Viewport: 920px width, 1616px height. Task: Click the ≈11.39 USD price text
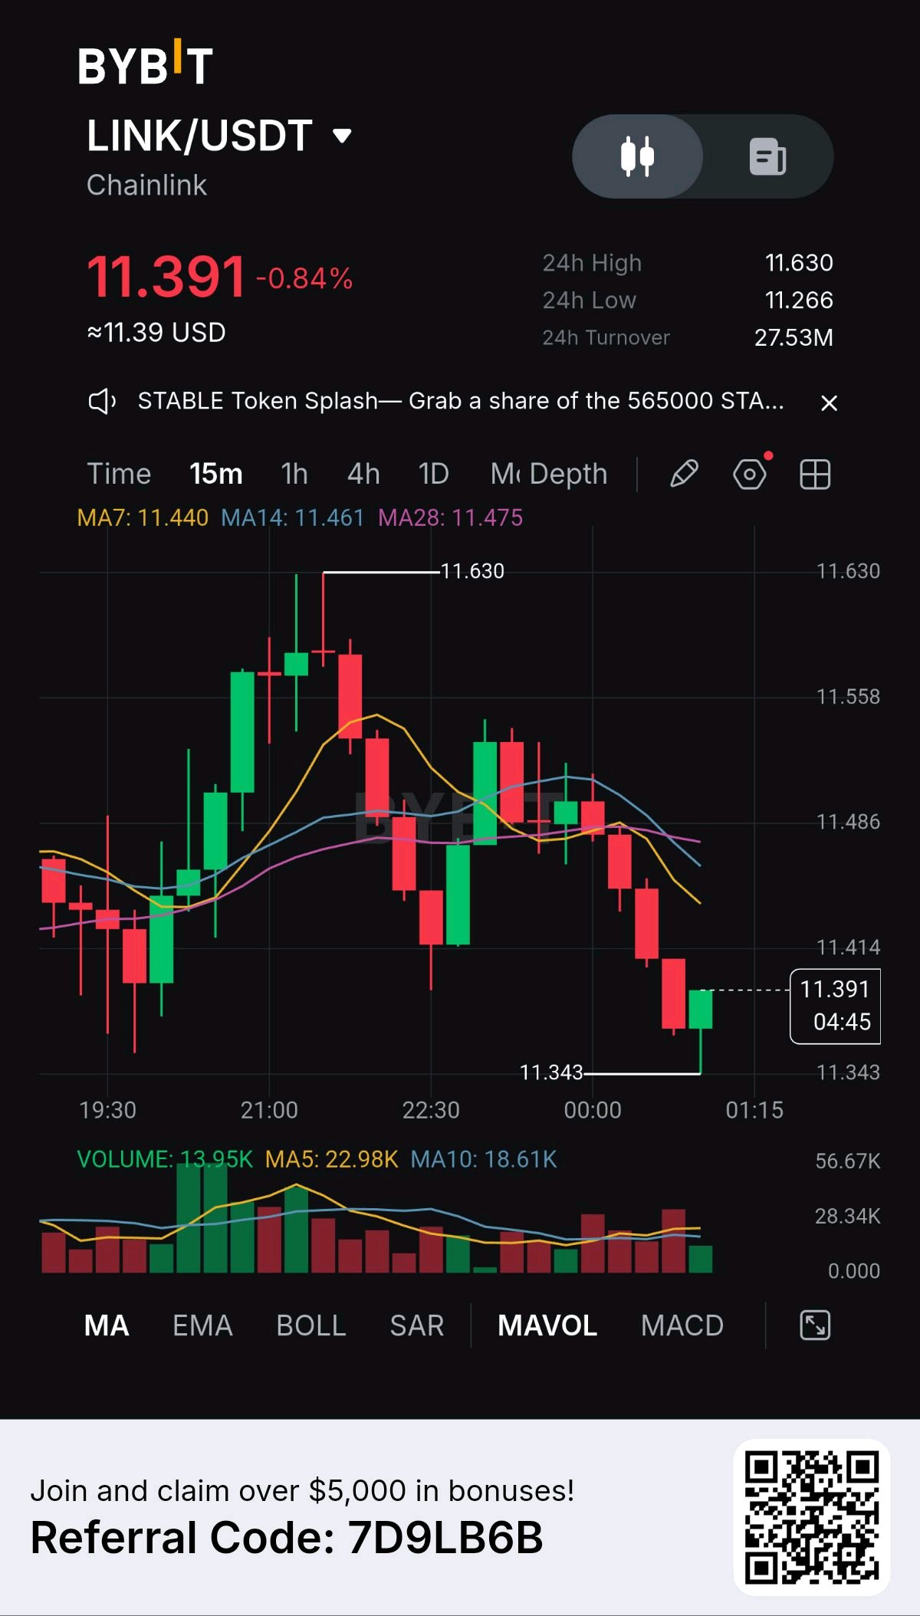tap(156, 333)
